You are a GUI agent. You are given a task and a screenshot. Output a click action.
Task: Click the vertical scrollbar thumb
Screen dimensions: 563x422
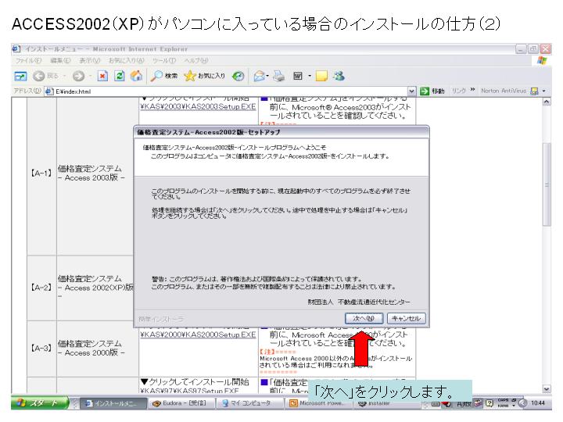[547, 184]
